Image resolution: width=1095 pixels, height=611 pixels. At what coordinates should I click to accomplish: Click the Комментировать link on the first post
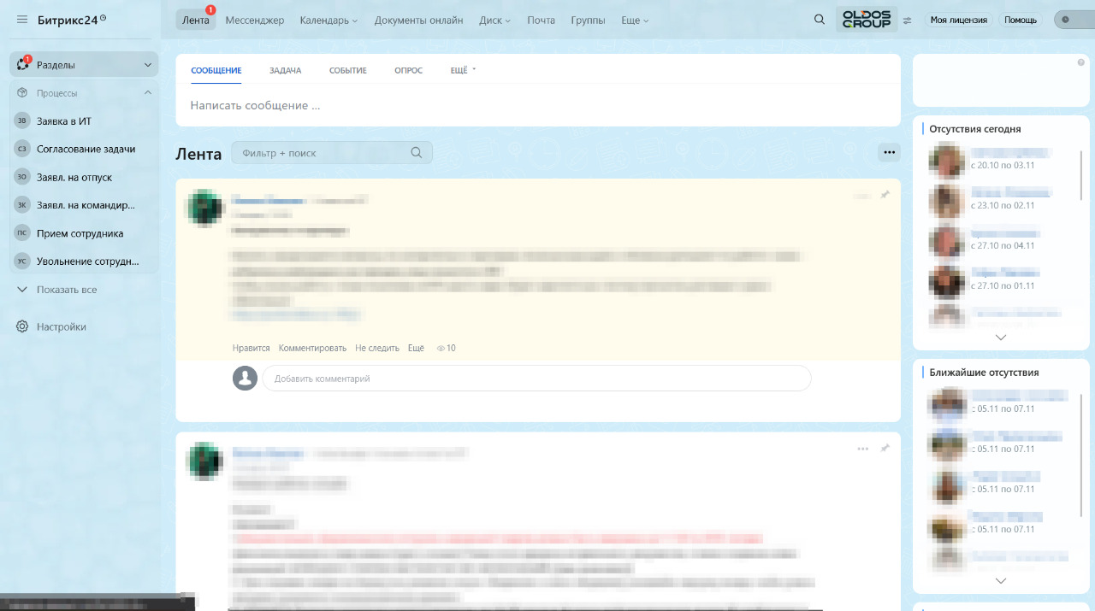312,348
